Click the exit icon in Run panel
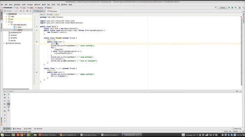This screenshot has height=137, width=245. point(5,107)
